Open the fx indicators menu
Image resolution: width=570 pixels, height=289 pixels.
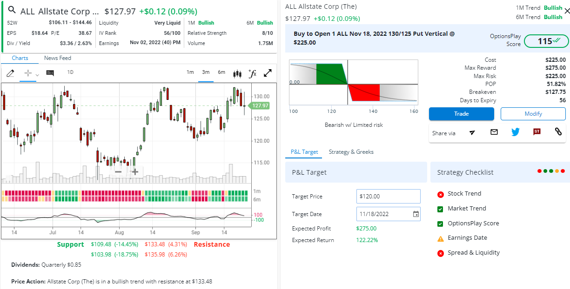[x=252, y=73]
